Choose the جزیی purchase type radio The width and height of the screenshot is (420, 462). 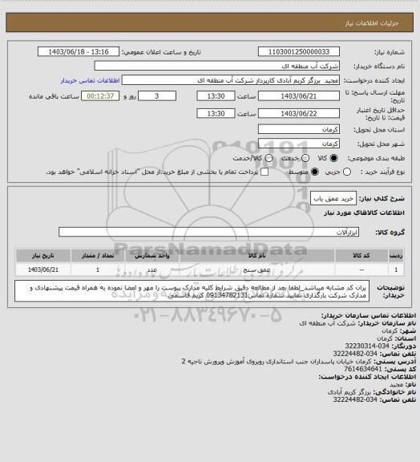tap(347, 172)
